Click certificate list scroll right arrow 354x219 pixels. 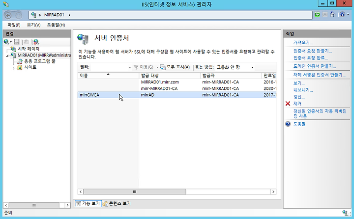(273, 192)
